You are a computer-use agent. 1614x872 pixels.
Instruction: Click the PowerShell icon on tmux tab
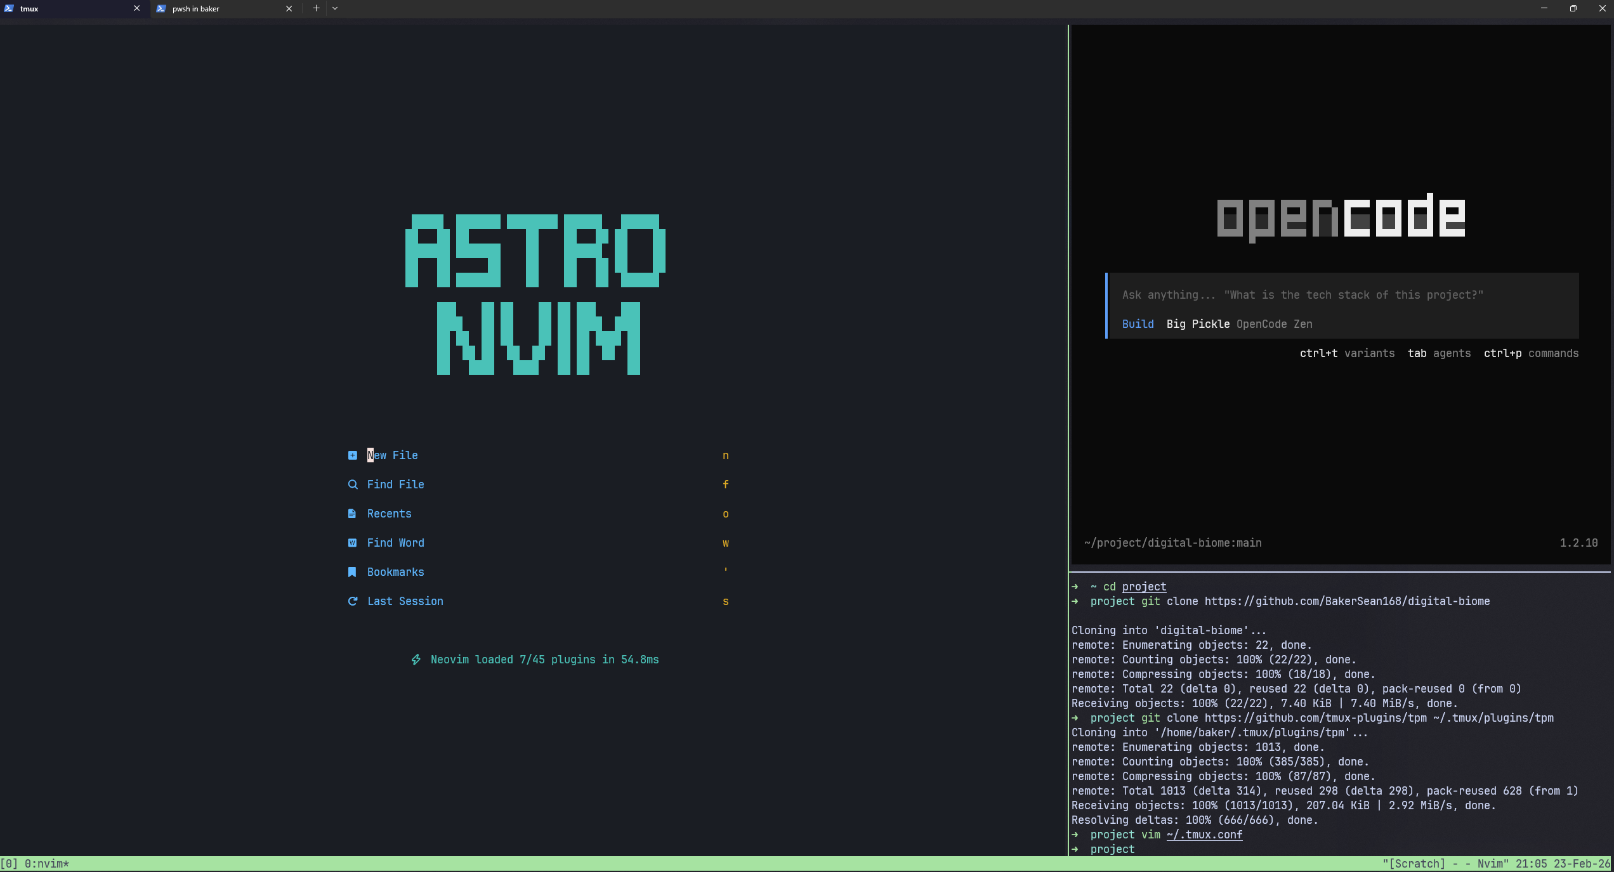[9, 9]
